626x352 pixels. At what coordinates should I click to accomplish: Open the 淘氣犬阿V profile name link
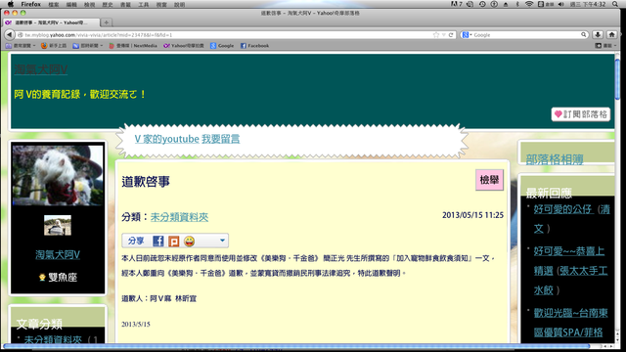pos(58,254)
